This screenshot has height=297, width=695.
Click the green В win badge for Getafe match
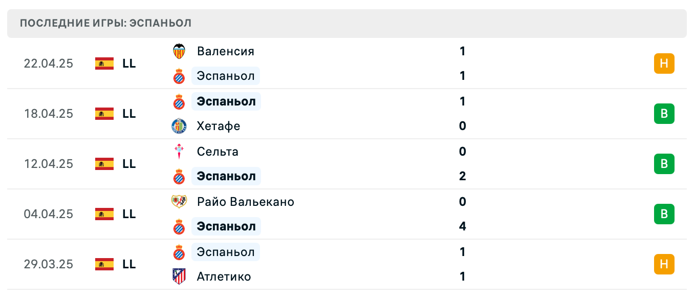click(664, 114)
